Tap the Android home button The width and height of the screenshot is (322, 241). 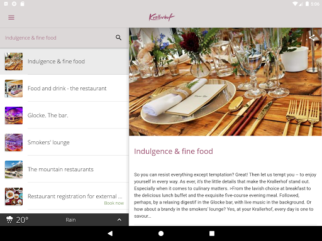161,233
